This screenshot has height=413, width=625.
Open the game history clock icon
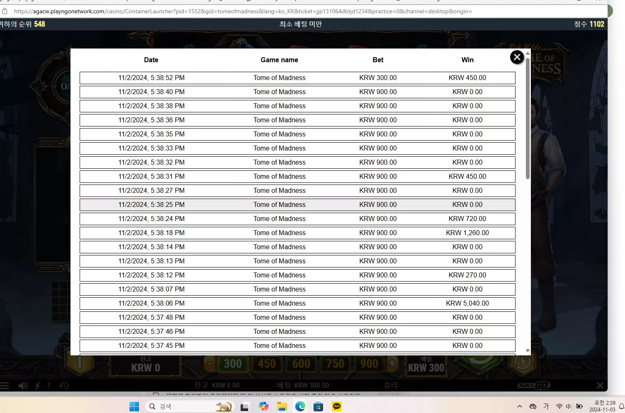64,386
